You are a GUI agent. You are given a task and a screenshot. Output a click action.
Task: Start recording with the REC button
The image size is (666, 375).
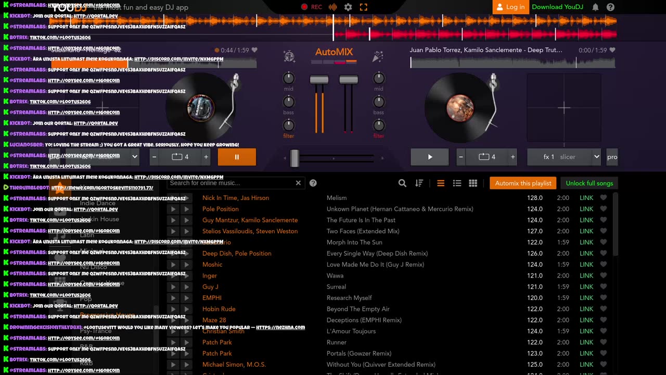click(311, 7)
